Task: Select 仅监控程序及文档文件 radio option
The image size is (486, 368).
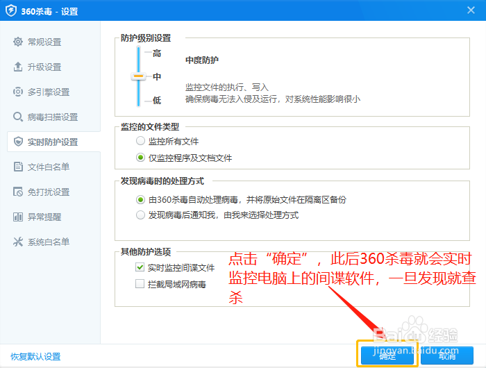Action: 140,158
